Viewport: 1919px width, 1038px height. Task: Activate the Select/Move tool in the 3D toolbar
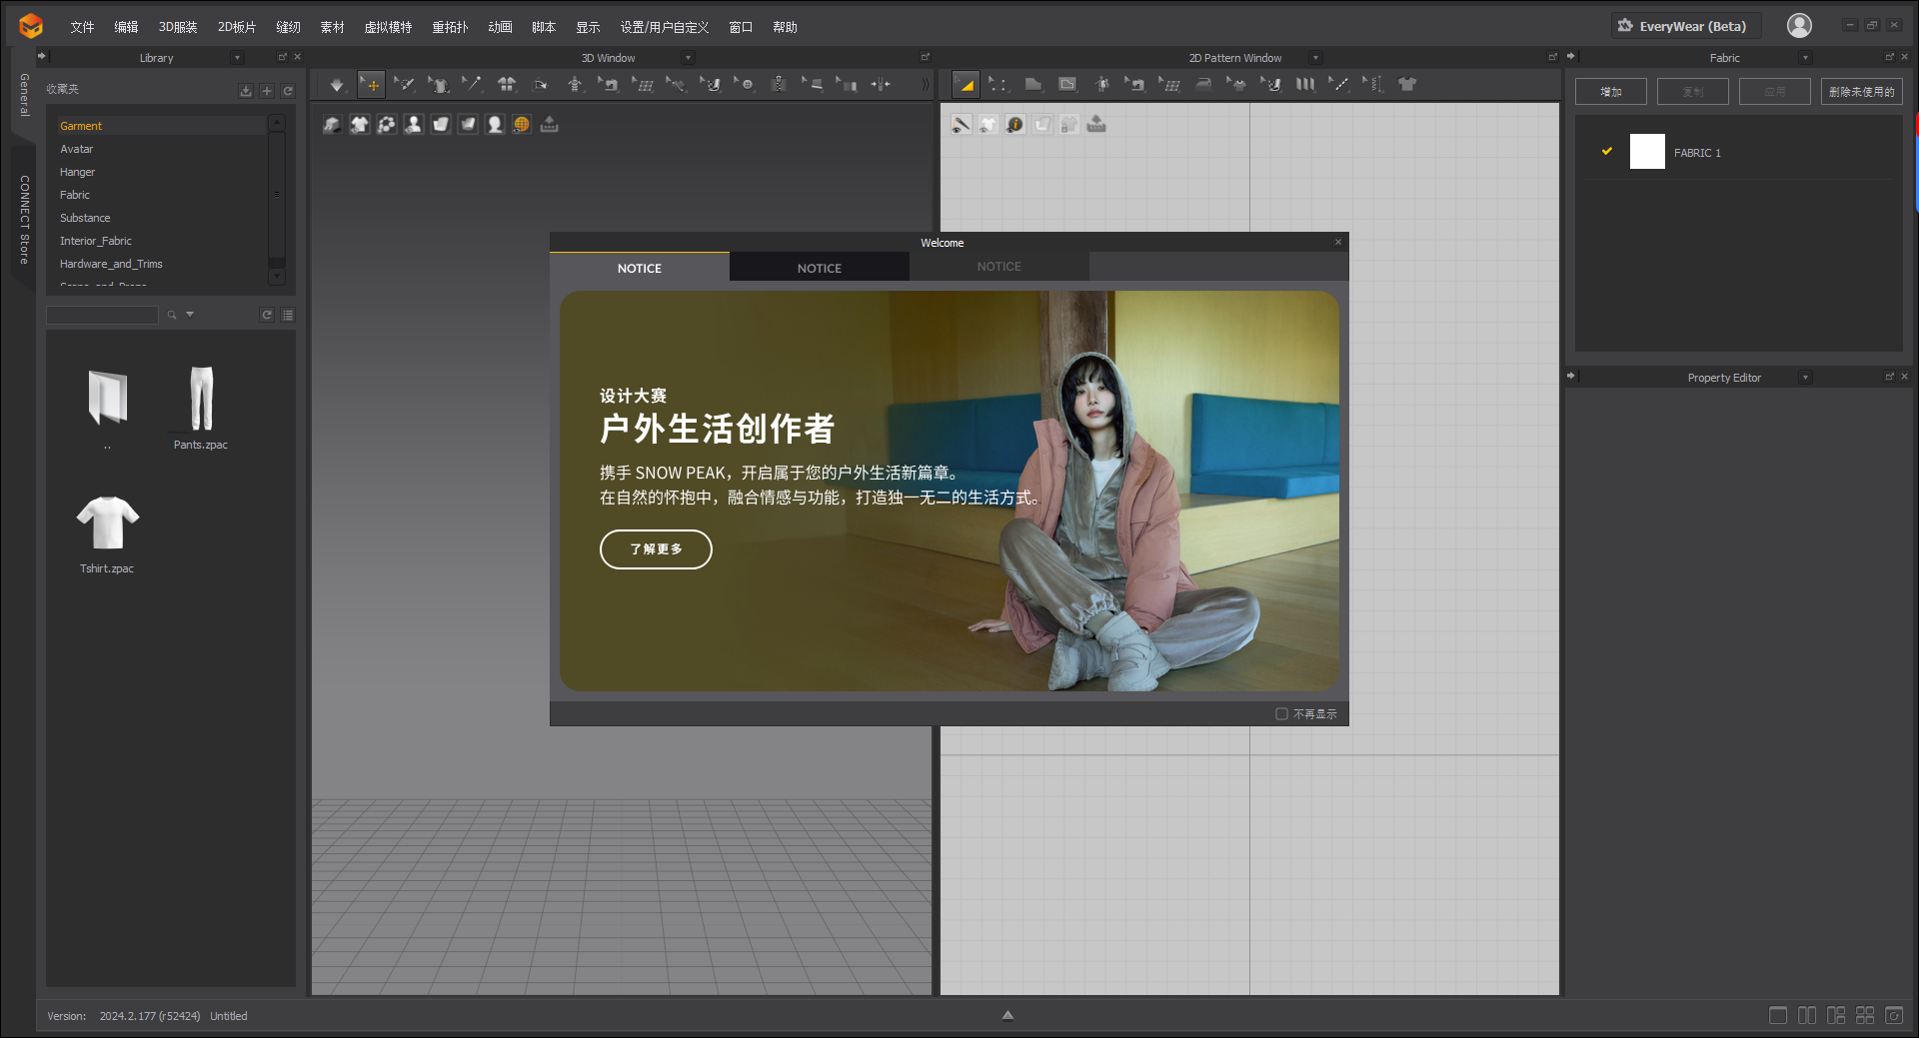coord(371,84)
